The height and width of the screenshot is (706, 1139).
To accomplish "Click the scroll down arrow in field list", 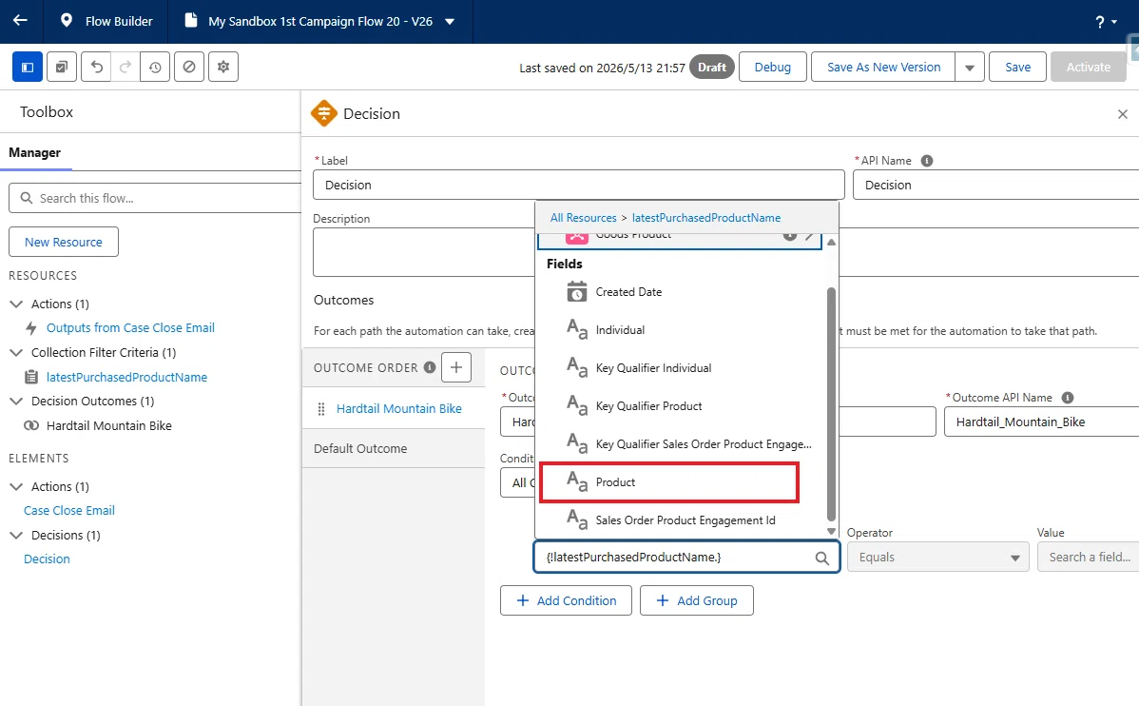I will [x=831, y=532].
